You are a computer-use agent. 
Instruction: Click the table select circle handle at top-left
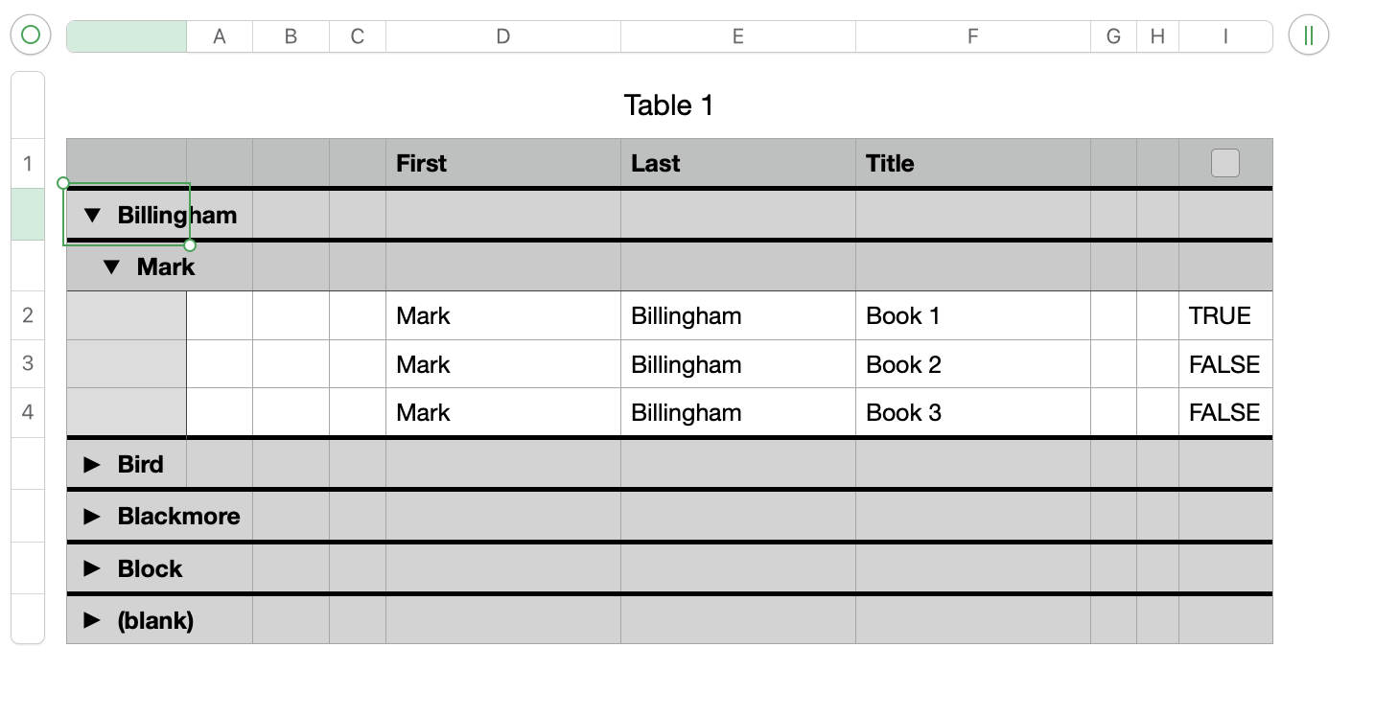coord(30,35)
